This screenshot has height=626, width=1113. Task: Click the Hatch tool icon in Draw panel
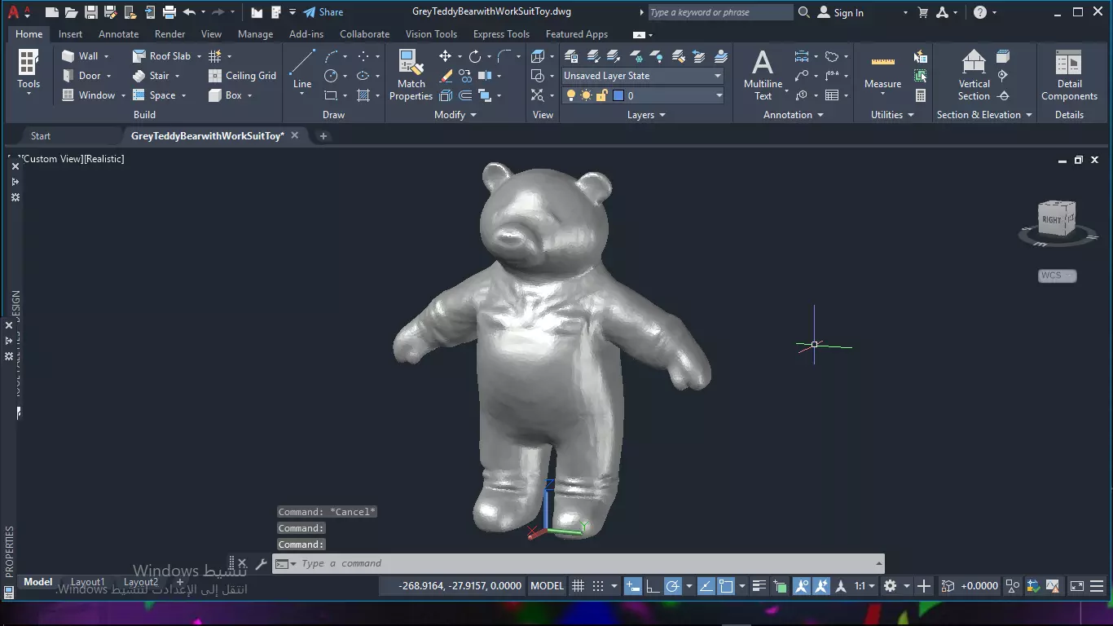[x=363, y=95]
